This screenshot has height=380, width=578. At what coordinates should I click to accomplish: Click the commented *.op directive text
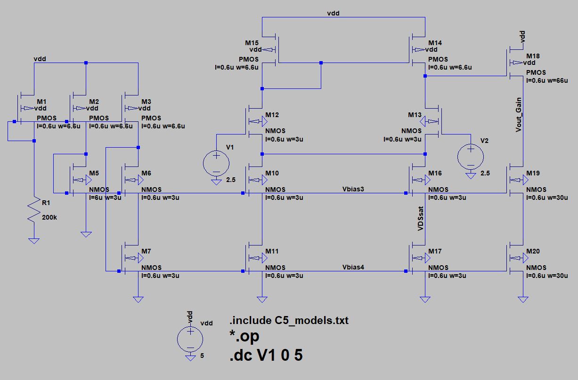tap(244, 337)
